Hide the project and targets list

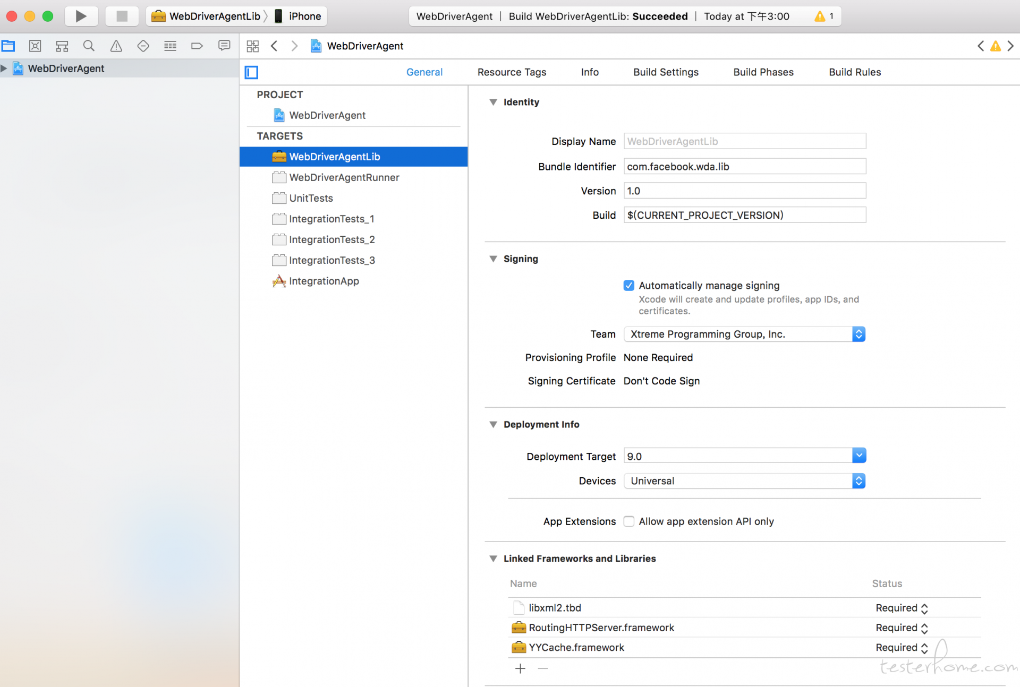[251, 72]
